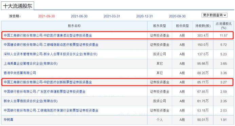This screenshot has width=235, height=126.
Task: Click the 报告期 label
Action: (15, 16)
